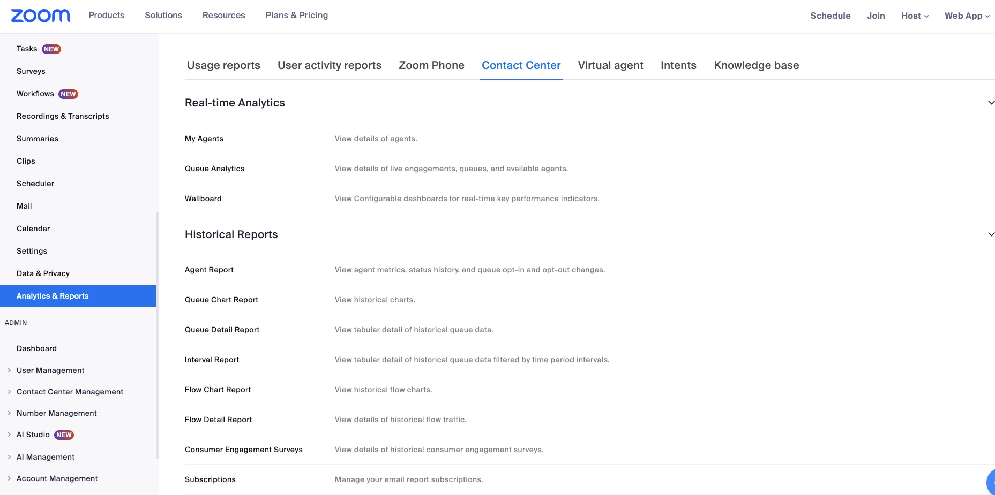
Task: Open the Queue Chart Report
Action: [222, 300]
